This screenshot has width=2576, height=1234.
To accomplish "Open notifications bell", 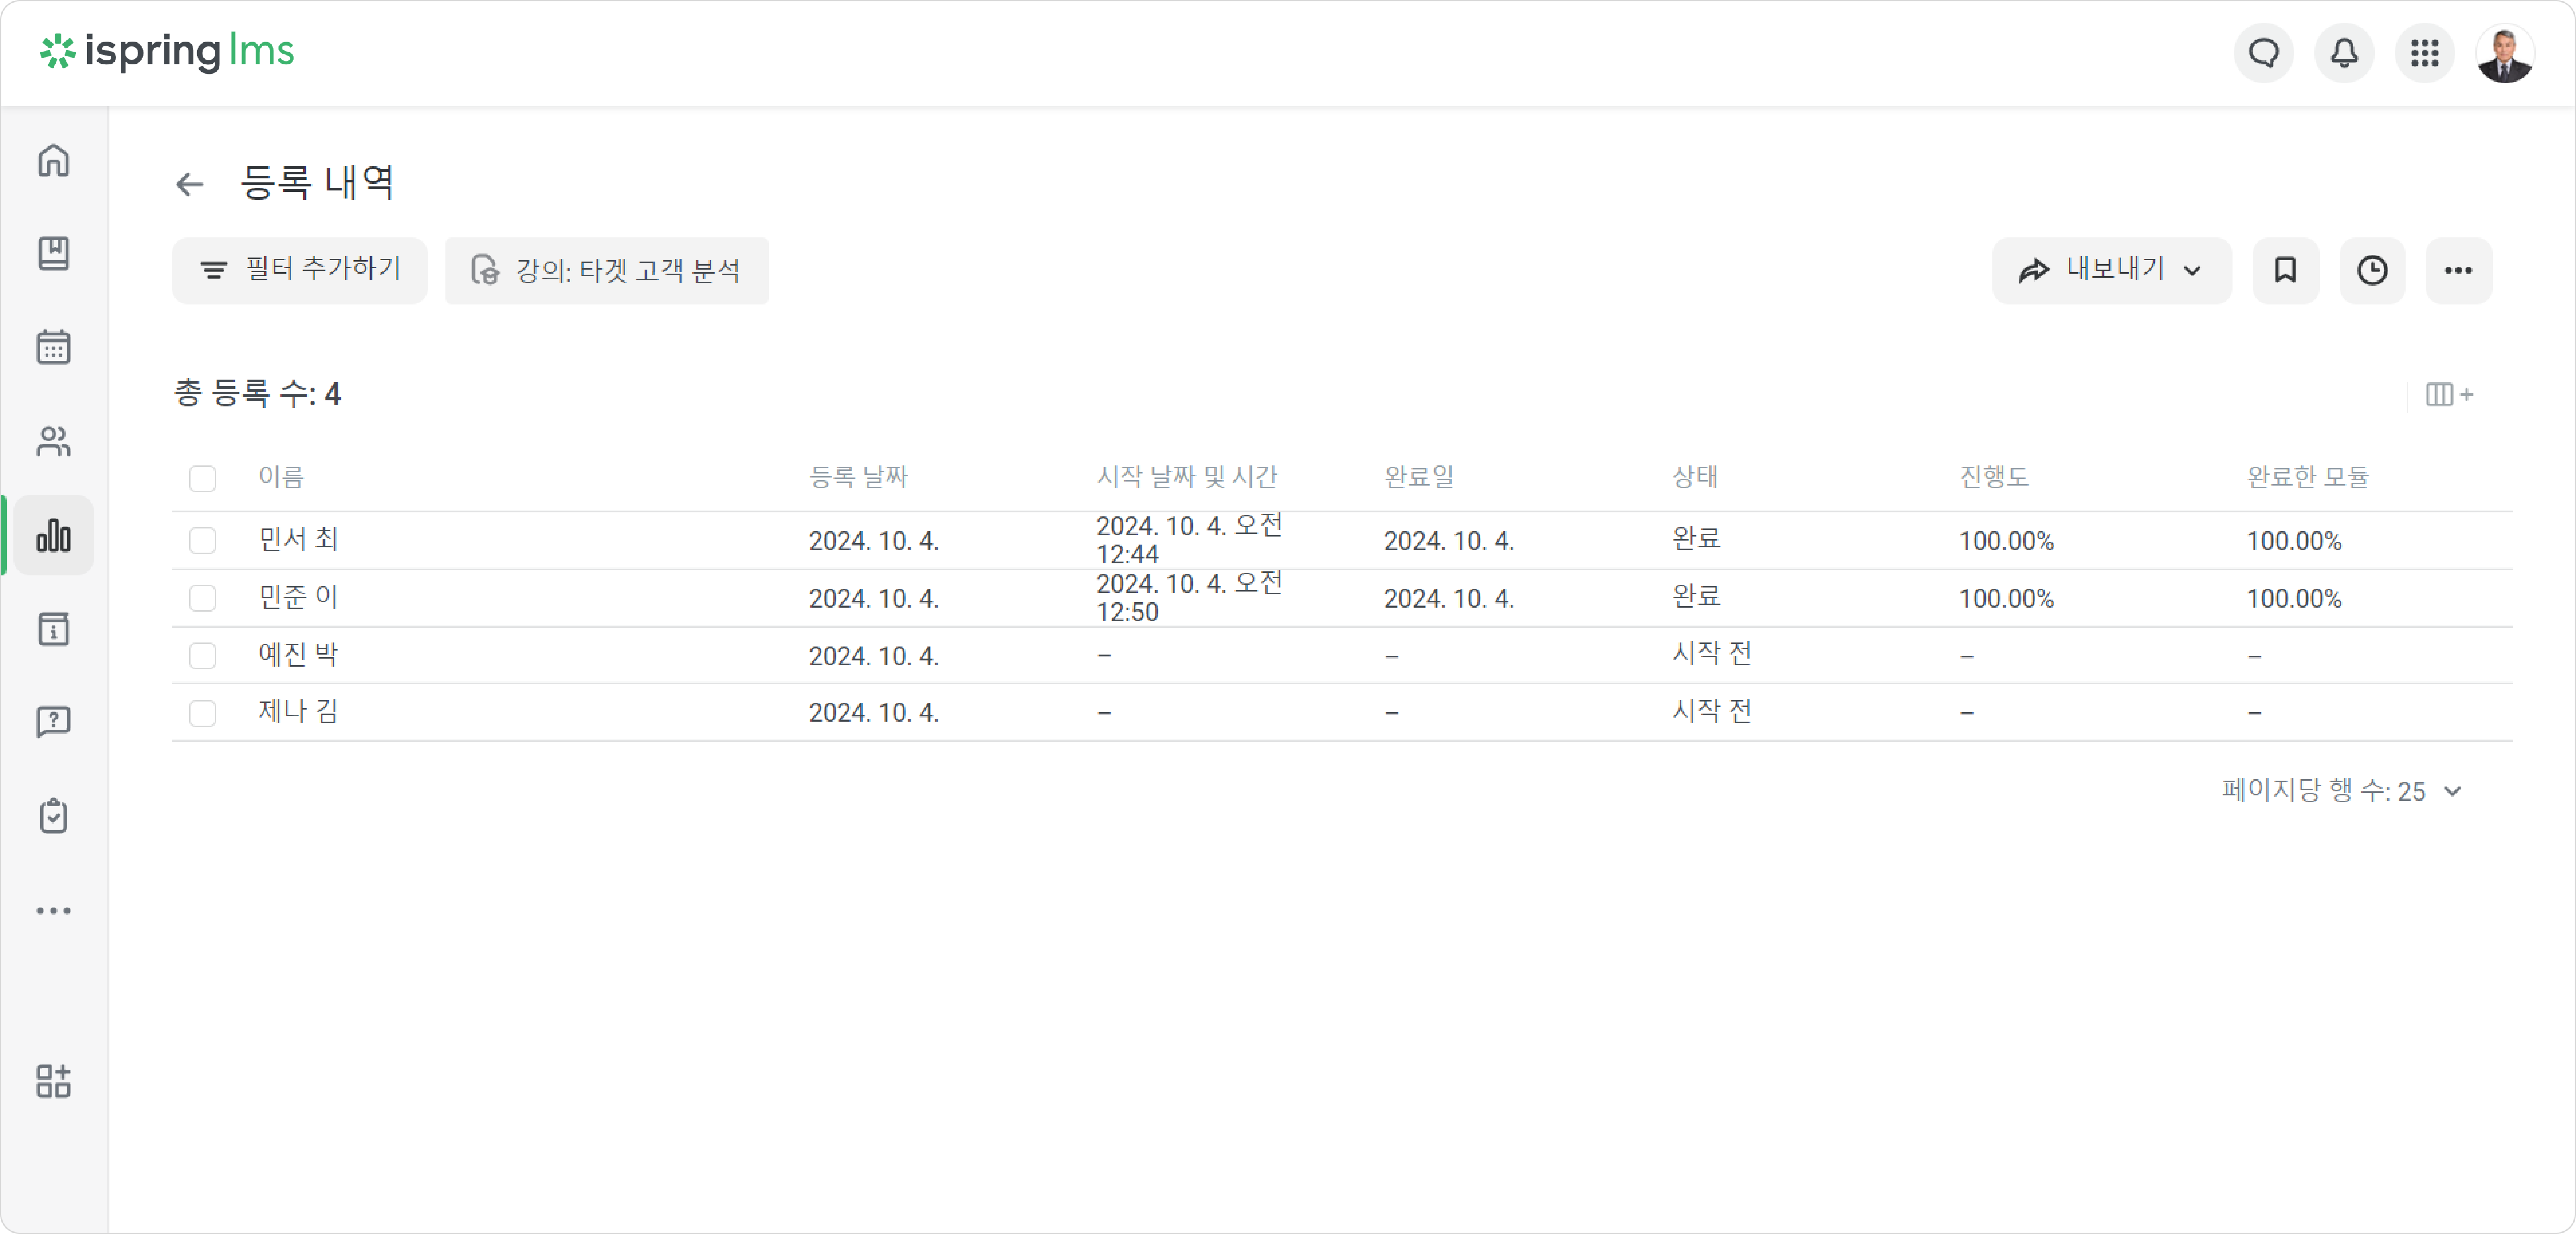I will click(2344, 53).
